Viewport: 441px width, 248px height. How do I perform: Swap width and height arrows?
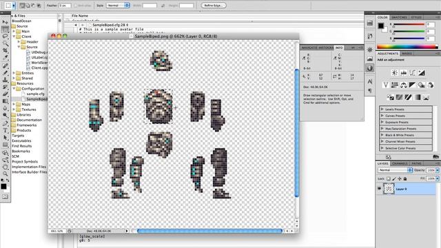point(163,6)
